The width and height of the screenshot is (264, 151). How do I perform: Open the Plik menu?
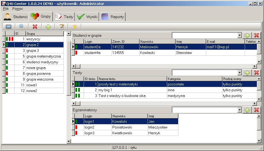[6, 9]
